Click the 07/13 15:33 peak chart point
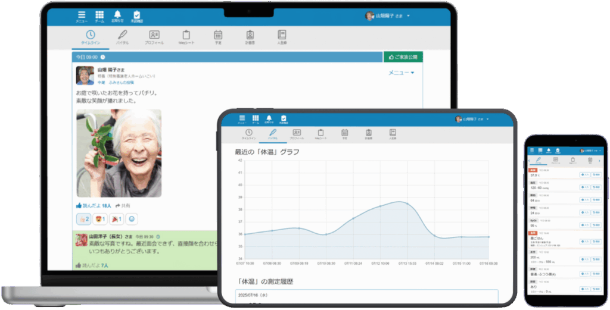 click(x=407, y=203)
